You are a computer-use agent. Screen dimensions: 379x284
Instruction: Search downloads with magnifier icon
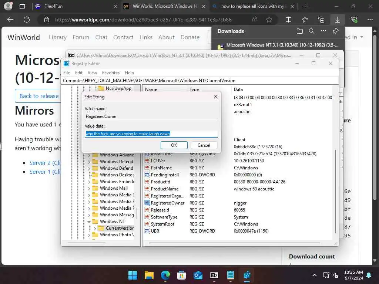coord(312,31)
